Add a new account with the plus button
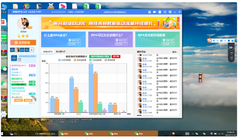This screenshot has height=138, width=238. click(x=32, y=50)
